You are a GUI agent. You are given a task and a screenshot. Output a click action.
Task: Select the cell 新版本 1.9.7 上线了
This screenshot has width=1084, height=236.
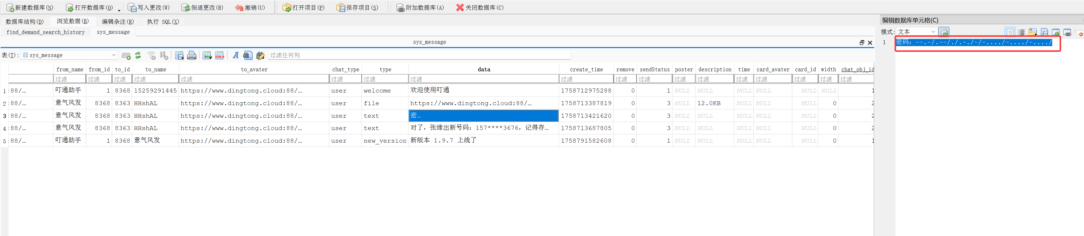[x=484, y=141]
